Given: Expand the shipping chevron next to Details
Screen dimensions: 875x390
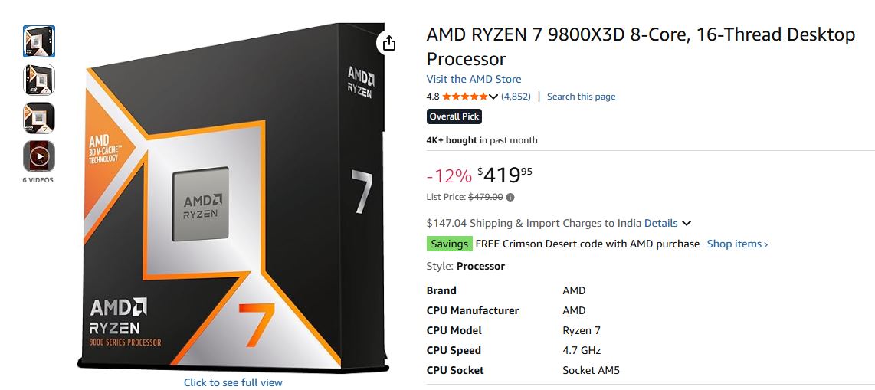Looking at the screenshot, I should [x=687, y=224].
